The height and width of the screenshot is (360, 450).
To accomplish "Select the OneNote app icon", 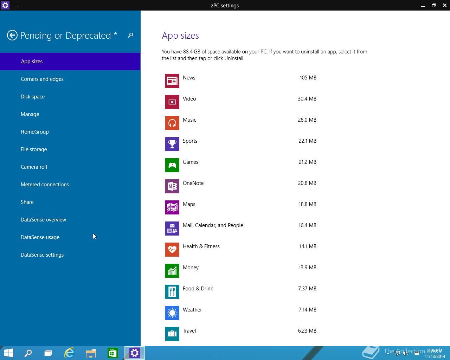I will coord(172,186).
